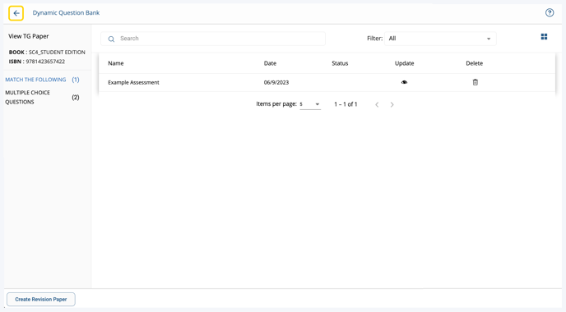The width and height of the screenshot is (566, 312).
Task: Delete Example Assessment with trash icon
Action: (x=475, y=82)
